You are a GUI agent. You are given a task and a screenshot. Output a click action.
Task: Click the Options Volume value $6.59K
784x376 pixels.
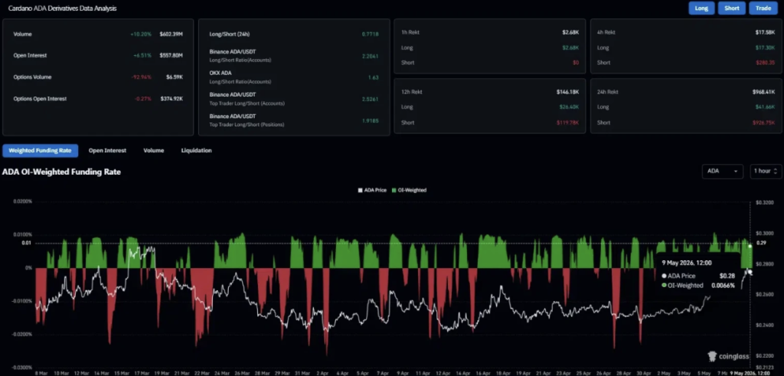click(175, 77)
